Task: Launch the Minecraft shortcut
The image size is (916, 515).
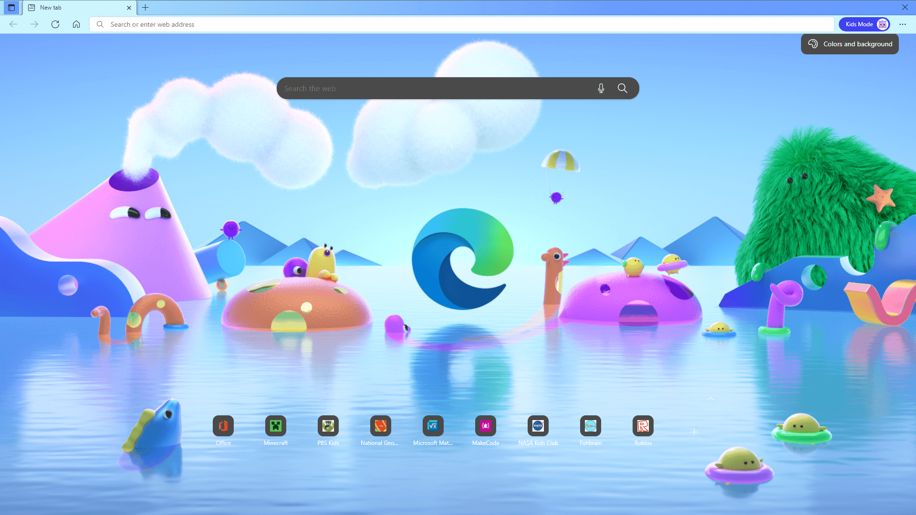Action: pyautogui.click(x=275, y=426)
